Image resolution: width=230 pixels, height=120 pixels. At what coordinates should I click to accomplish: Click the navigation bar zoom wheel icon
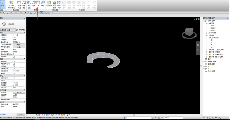[x=197, y=45]
